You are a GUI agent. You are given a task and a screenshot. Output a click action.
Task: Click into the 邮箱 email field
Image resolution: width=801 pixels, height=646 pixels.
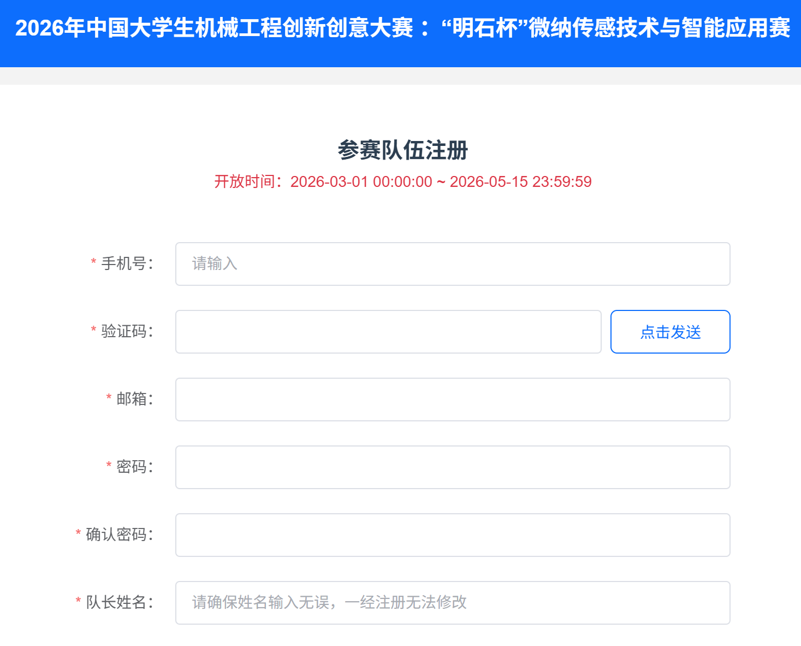click(x=452, y=400)
